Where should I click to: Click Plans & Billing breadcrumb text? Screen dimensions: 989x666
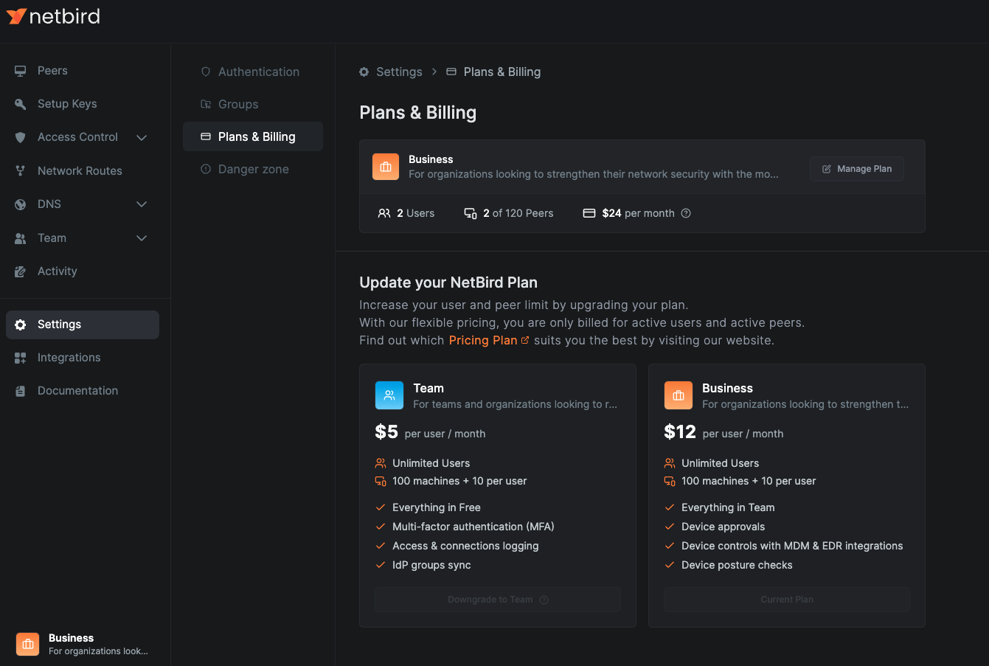click(x=502, y=72)
